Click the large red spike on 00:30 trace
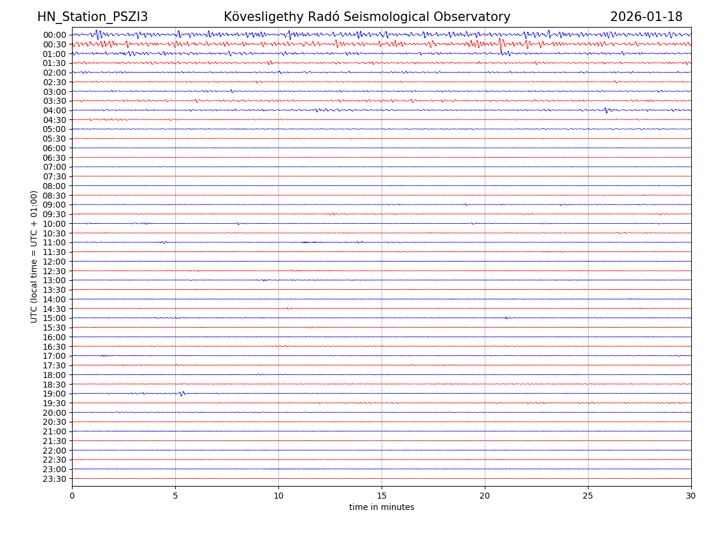 [501, 44]
